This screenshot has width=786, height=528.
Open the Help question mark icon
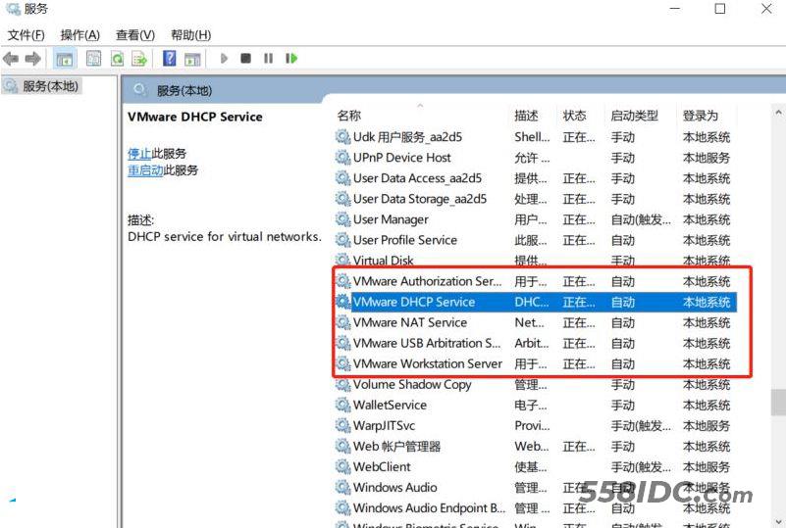170,59
